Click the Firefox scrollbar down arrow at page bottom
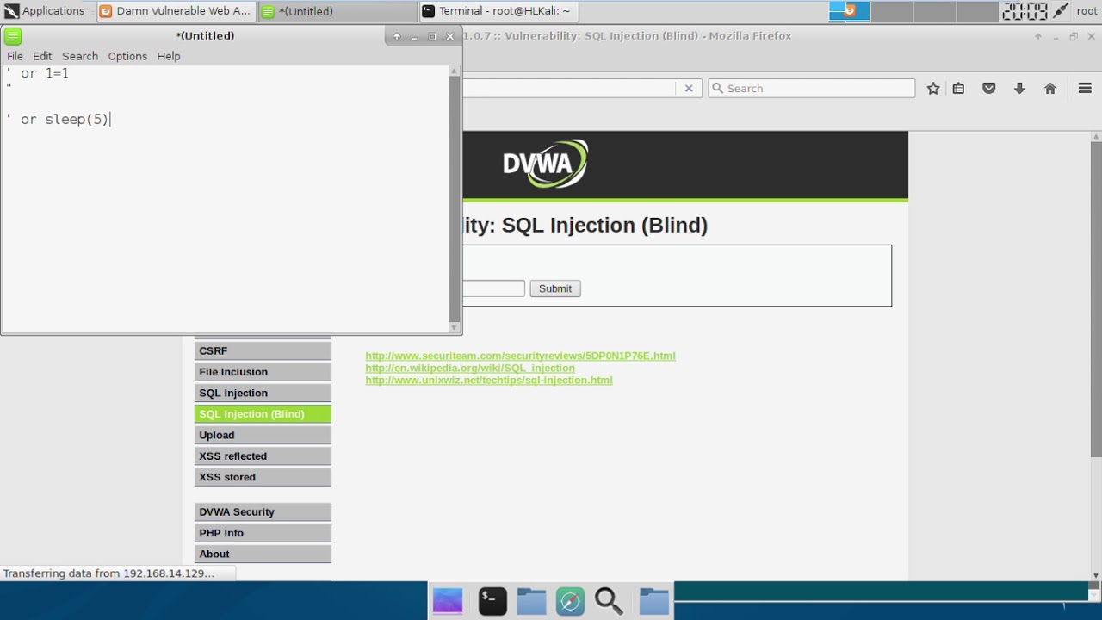The height and width of the screenshot is (620, 1102). click(1096, 575)
